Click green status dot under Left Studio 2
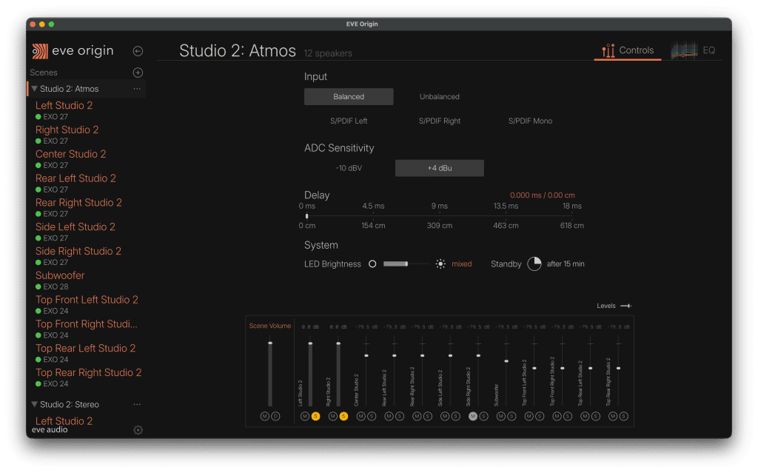Screen dimensions: 758x473 38,117
